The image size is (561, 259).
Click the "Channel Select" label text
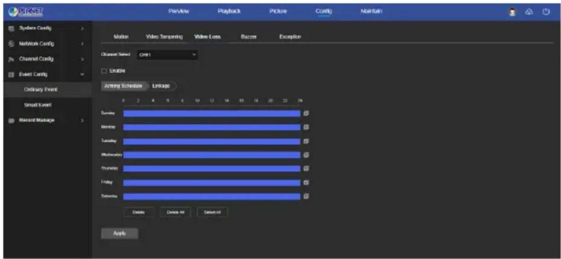(116, 54)
